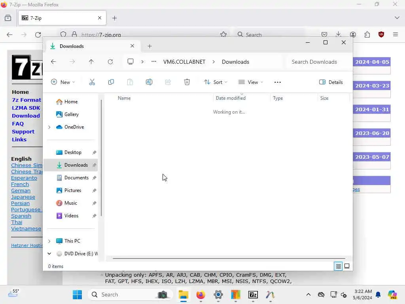This screenshot has width=405, height=304.
Task: Open Music in Explorer navigation pane
Action: click(x=66, y=203)
